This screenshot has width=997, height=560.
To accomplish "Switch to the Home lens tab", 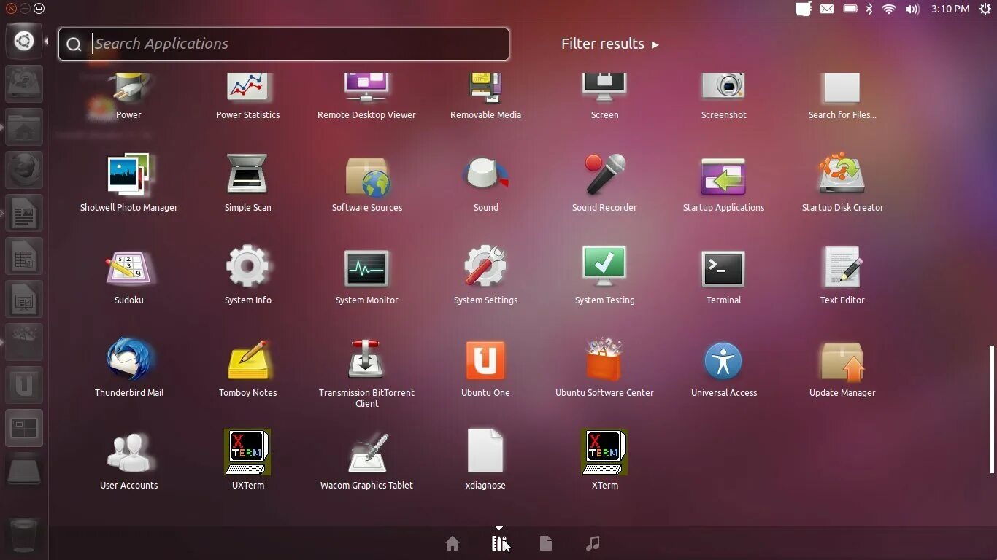I will [x=453, y=543].
